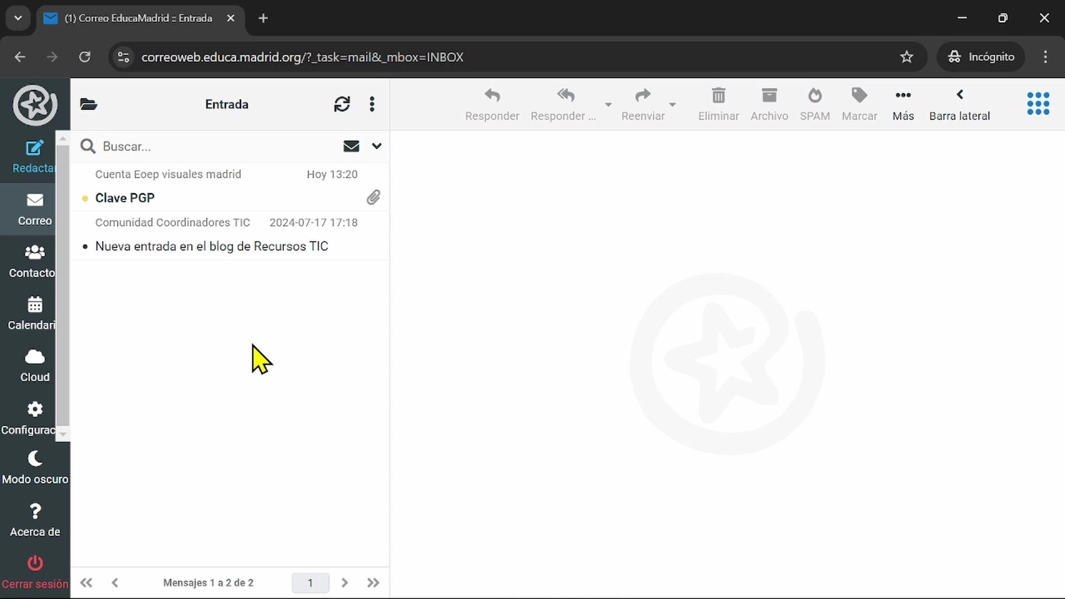Open the folder list icon
This screenshot has width=1065, height=599.
[x=89, y=104]
